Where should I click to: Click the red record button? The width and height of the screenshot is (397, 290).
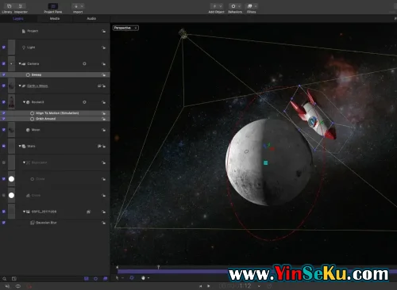coord(29,286)
